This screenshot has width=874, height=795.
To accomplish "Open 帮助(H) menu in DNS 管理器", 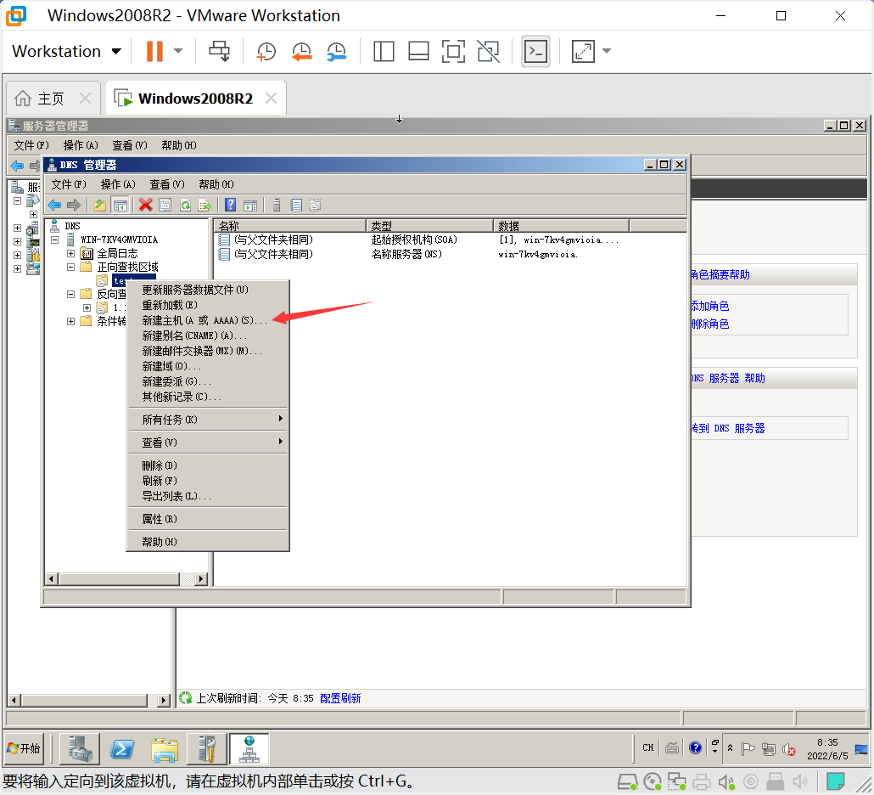I will 216,184.
